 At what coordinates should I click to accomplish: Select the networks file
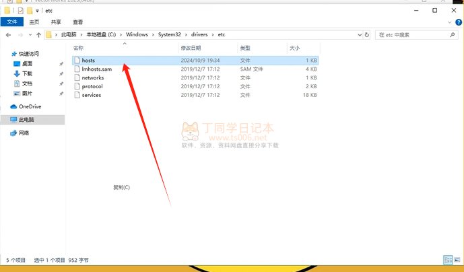[x=195, y=77]
